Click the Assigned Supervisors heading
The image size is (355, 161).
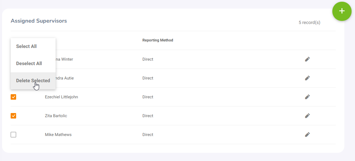39,21
